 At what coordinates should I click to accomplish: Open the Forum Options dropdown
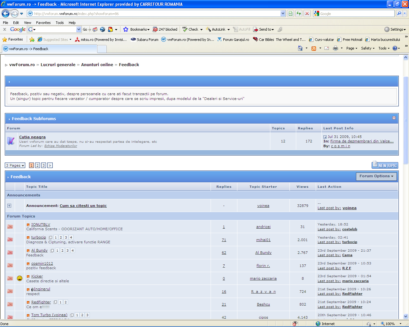tap(376, 176)
